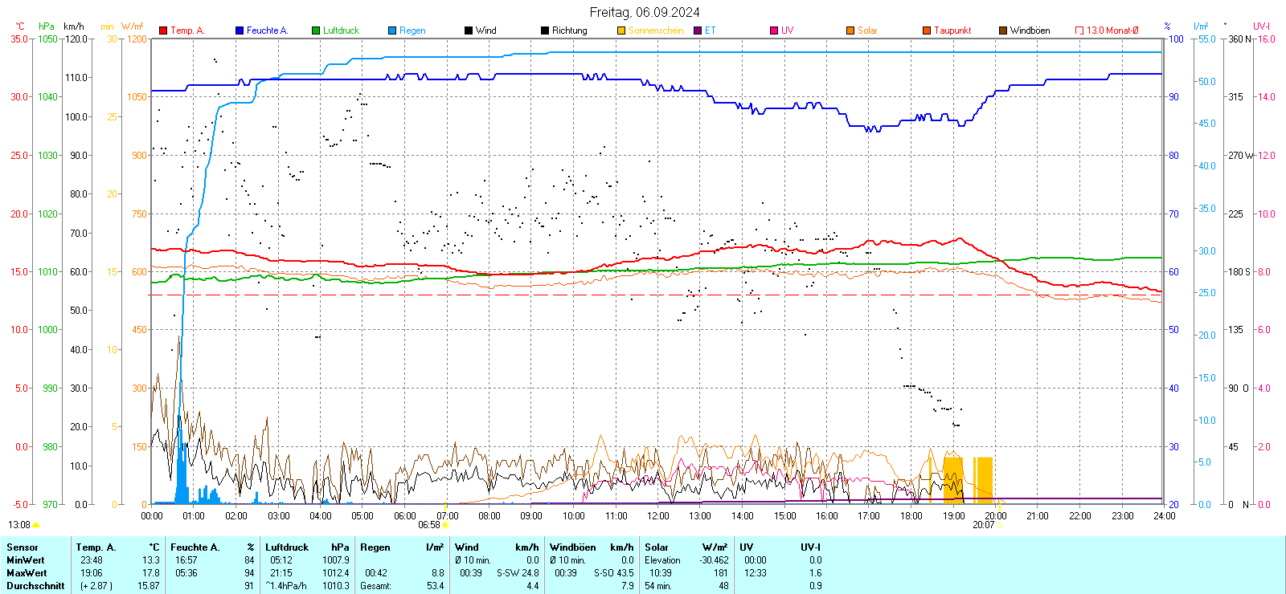Screen dimensions: 1286x594
Task: Select the Taupunkt legend label
Action: pos(952,31)
